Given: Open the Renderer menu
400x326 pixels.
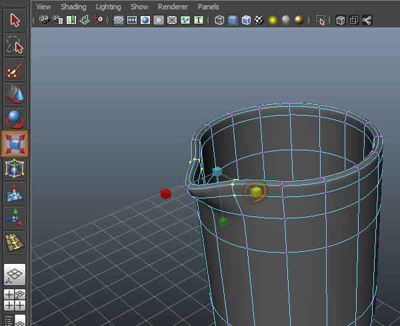Looking at the screenshot, I should pos(173,7).
